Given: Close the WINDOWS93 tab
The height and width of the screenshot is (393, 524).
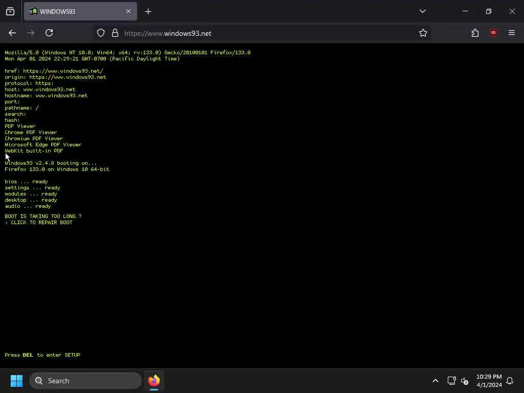Looking at the screenshot, I should point(128,11).
